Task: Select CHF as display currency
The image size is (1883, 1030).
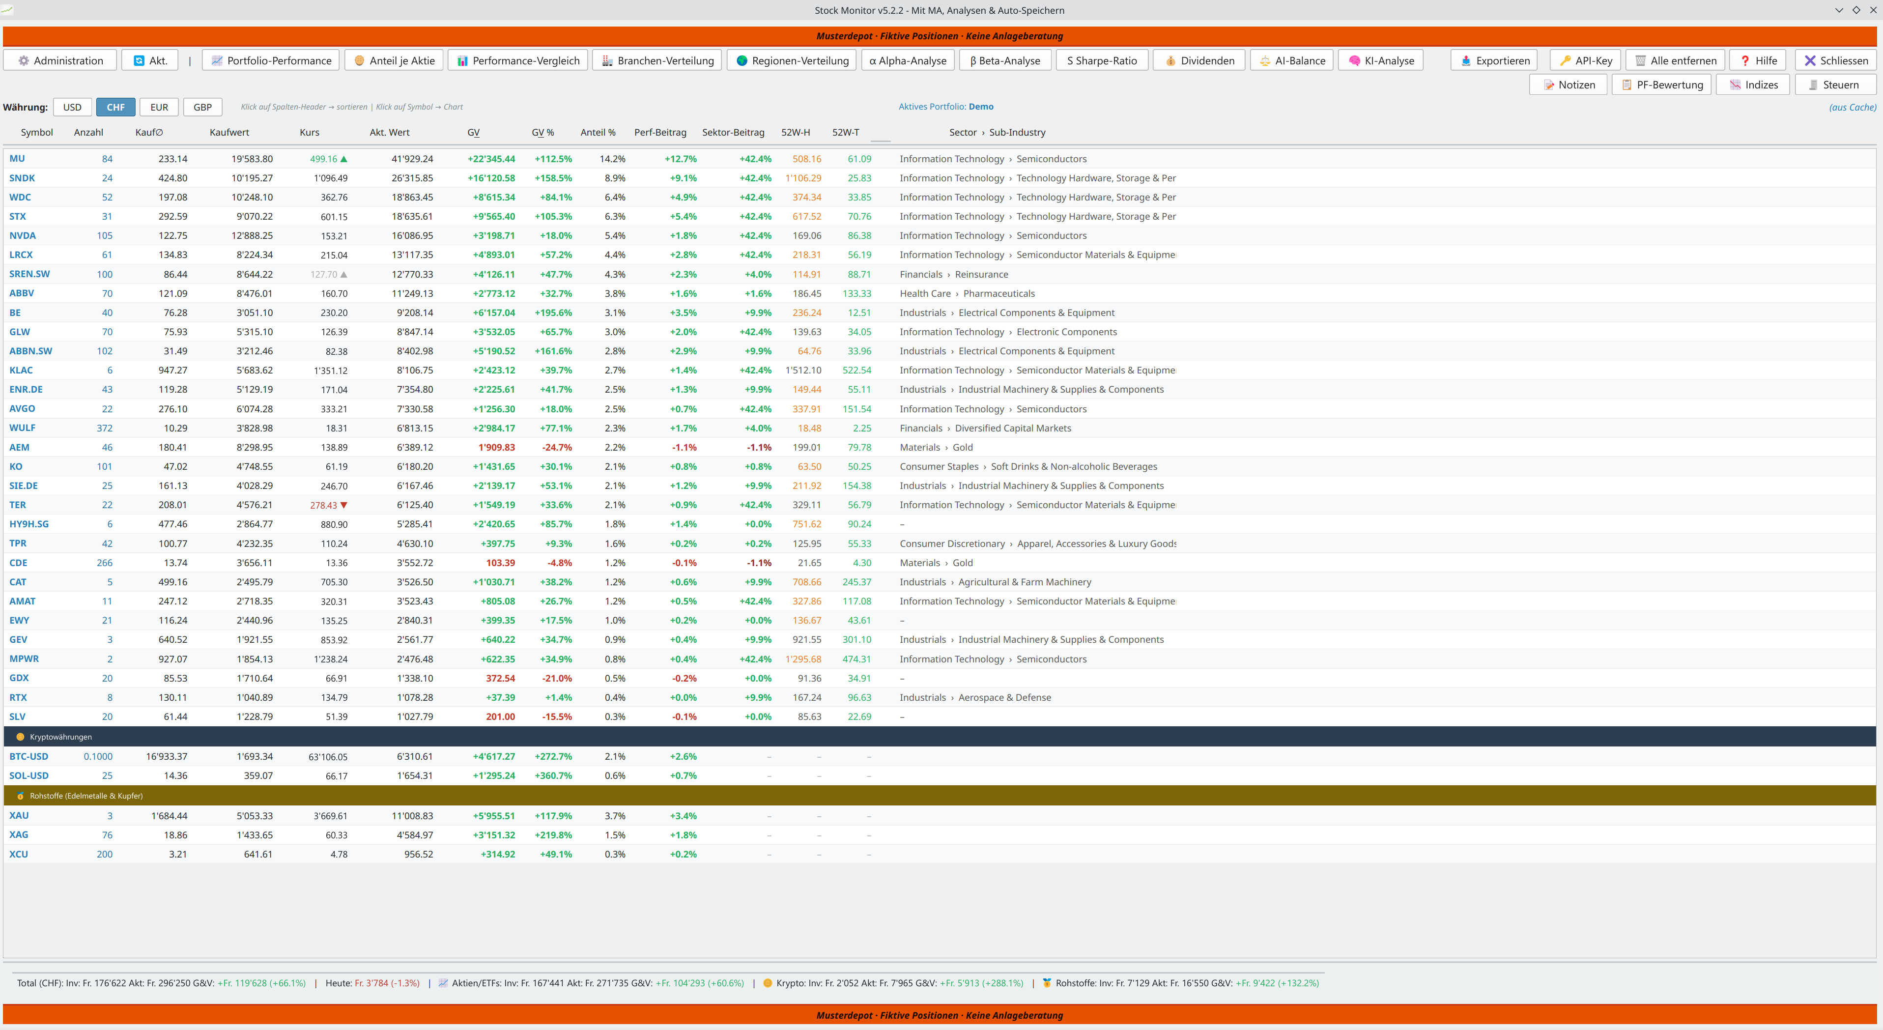Action: (x=115, y=108)
